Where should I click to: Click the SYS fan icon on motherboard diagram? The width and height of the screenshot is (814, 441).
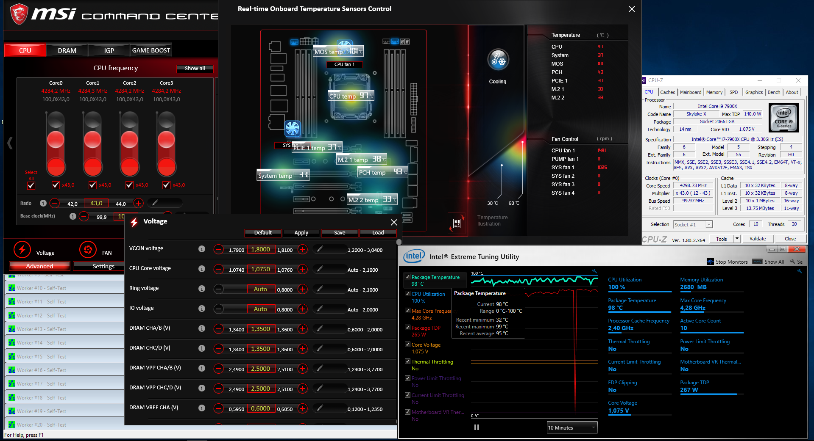click(x=292, y=128)
